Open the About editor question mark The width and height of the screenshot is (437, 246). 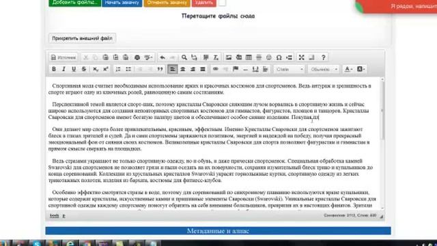[x=323, y=57]
